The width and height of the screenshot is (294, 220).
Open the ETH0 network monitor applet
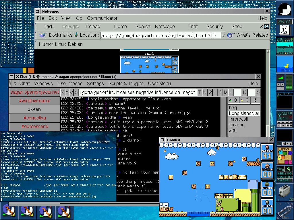(x=285, y=46)
